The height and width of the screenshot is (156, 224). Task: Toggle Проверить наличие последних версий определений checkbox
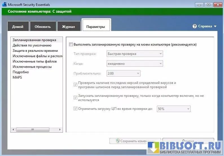75,84
